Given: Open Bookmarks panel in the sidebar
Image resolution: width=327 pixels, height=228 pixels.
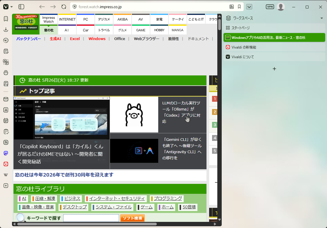Looking at the screenshot, I should tap(6, 19).
